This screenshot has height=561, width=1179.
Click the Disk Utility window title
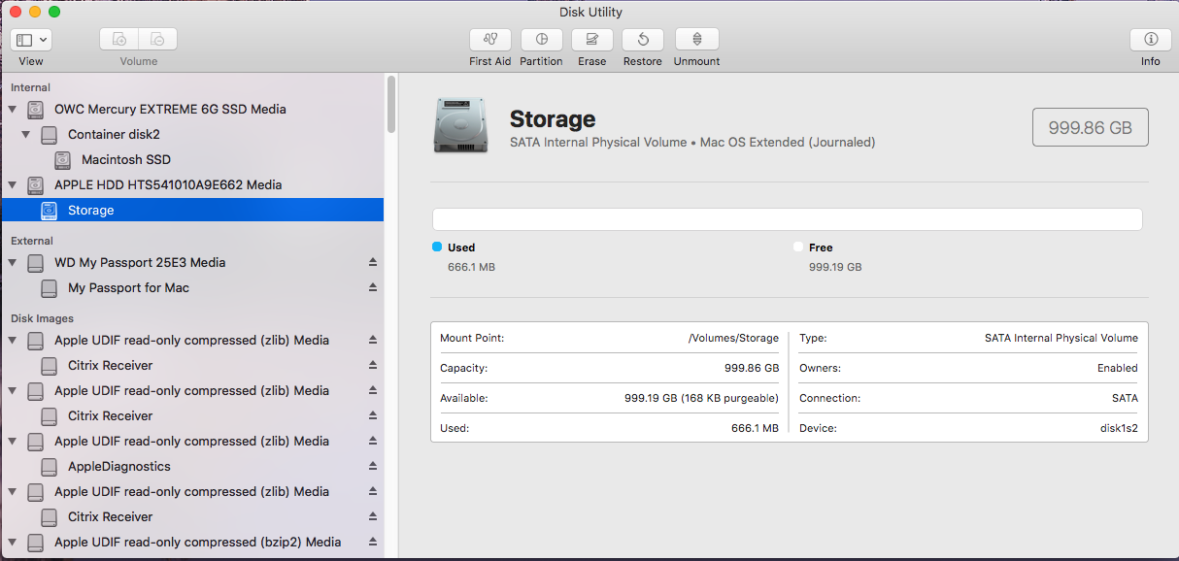click(x=590, y=13)
